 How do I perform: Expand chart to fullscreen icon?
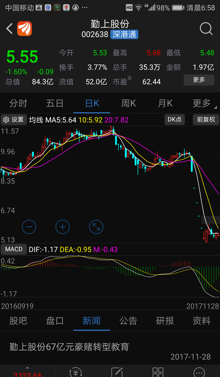coord(96,227)
